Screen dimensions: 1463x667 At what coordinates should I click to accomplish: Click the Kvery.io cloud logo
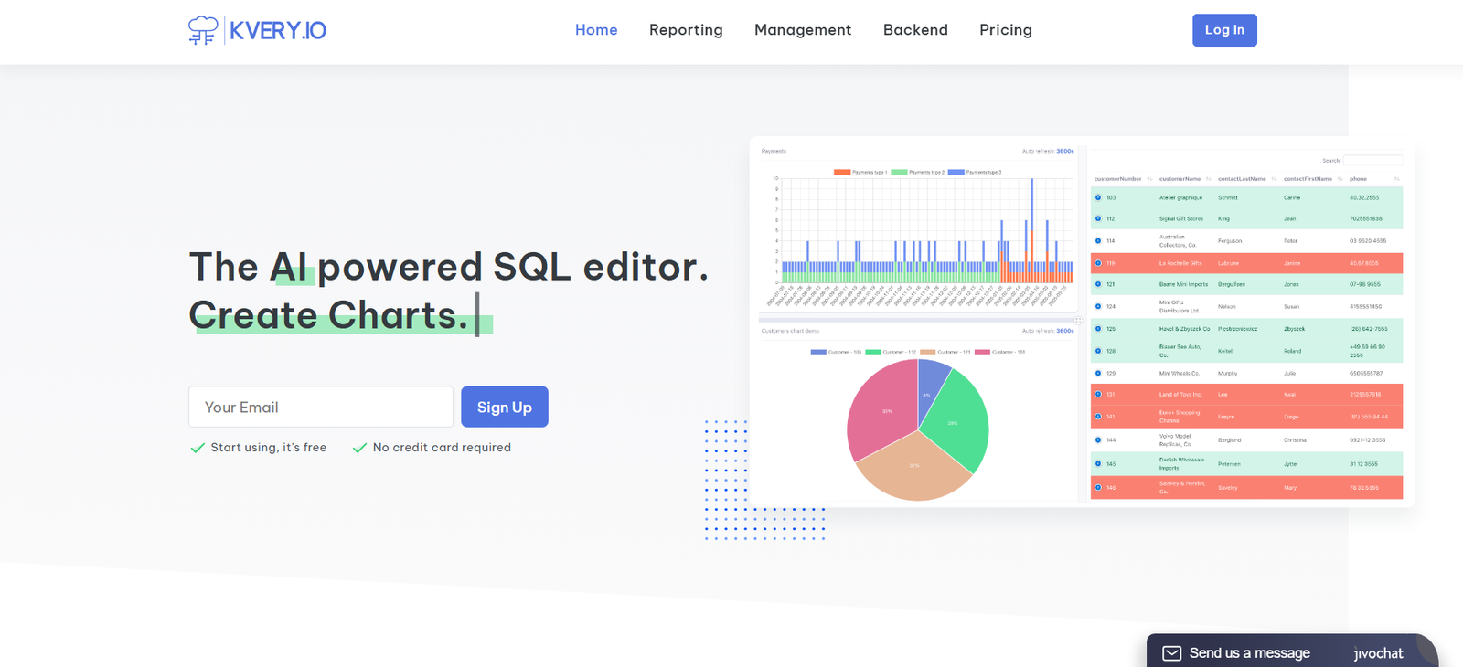tap(203, 30)
